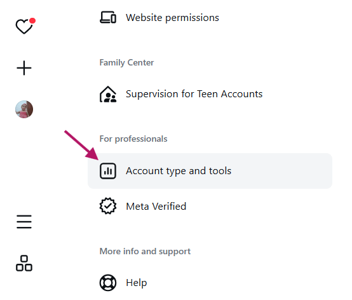Click the Meta Verified badge icon
The height and width of the screenshot is (300, 352).
coord(108,206)
